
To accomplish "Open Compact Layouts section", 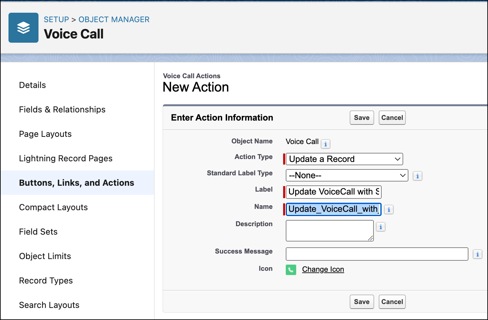I will pos(53,207).
